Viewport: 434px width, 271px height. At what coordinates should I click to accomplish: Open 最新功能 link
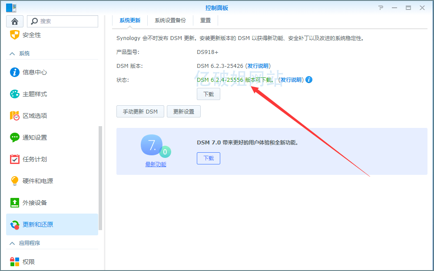(x=156, y=164)
